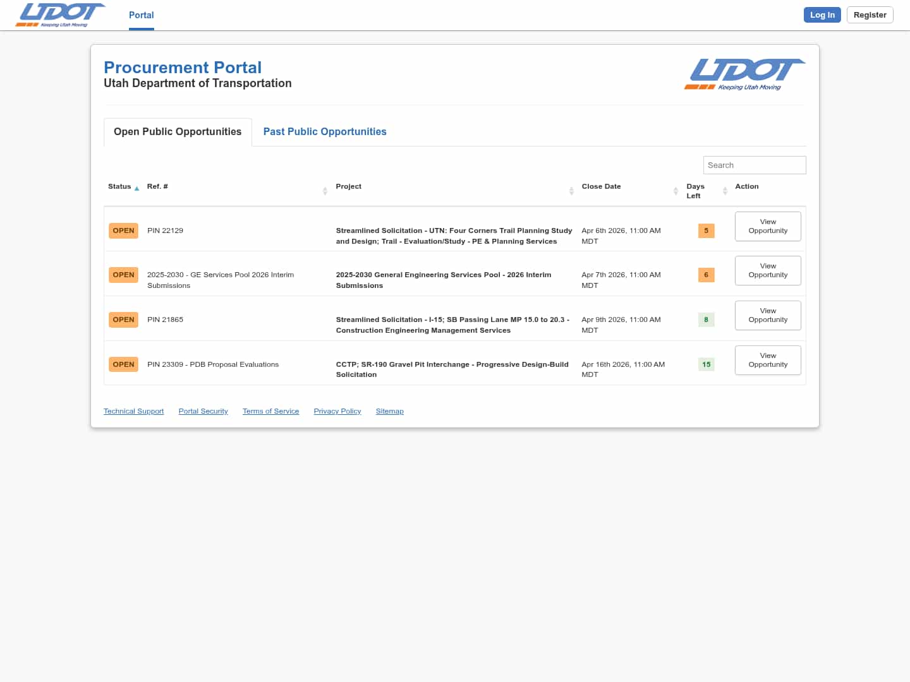This screenshot has height=682, width=910.
Task: Click the 'Apr 9th 2026, 11:00 AM MDT' close date
Action: 621,325
